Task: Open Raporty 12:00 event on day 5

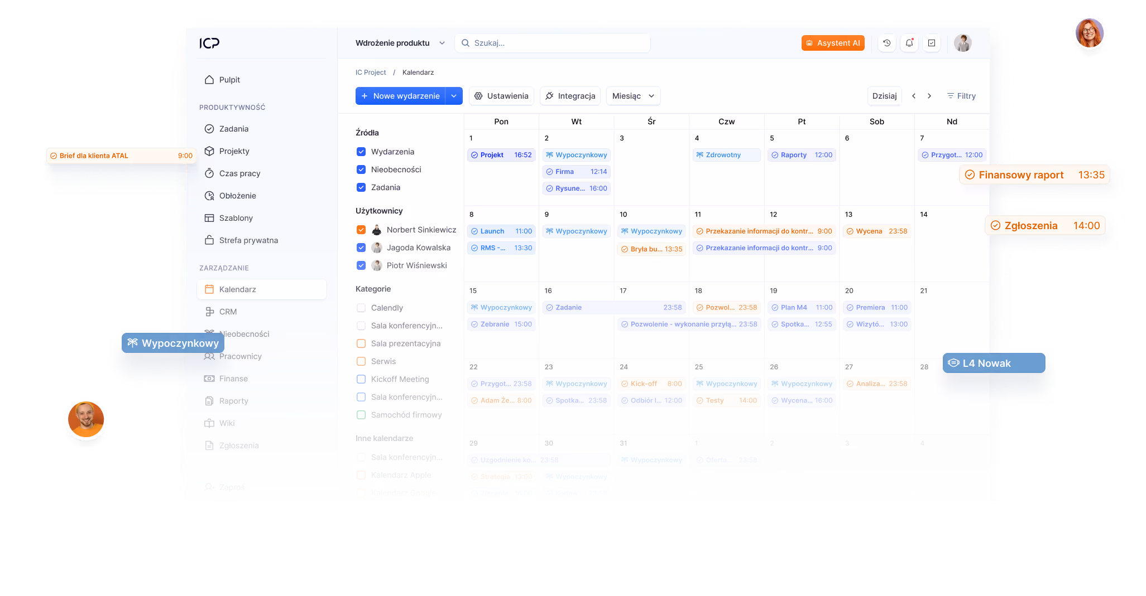Action: tap(802, 155)
